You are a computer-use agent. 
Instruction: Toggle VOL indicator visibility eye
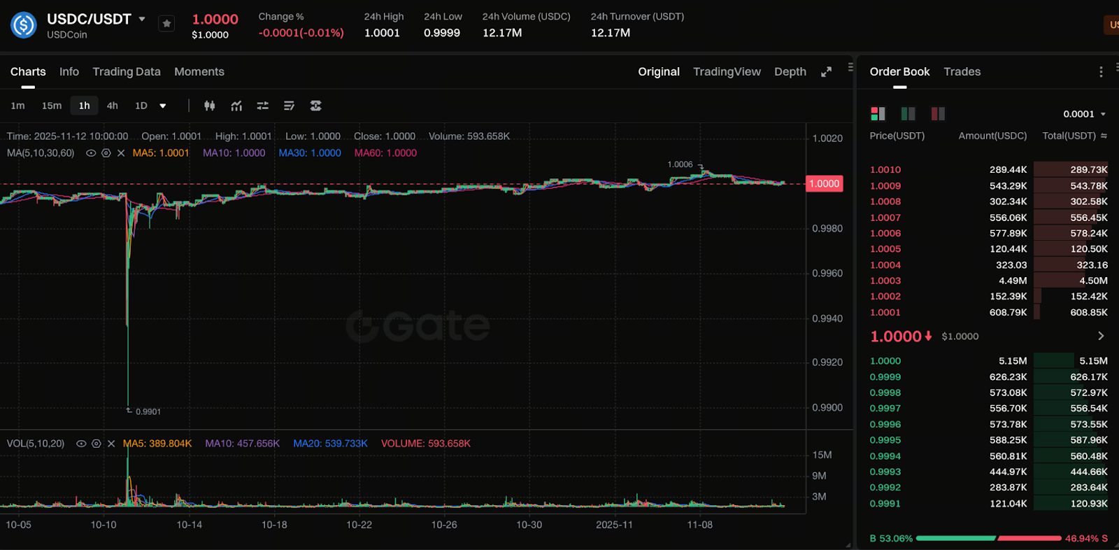[x=81, y=444]
